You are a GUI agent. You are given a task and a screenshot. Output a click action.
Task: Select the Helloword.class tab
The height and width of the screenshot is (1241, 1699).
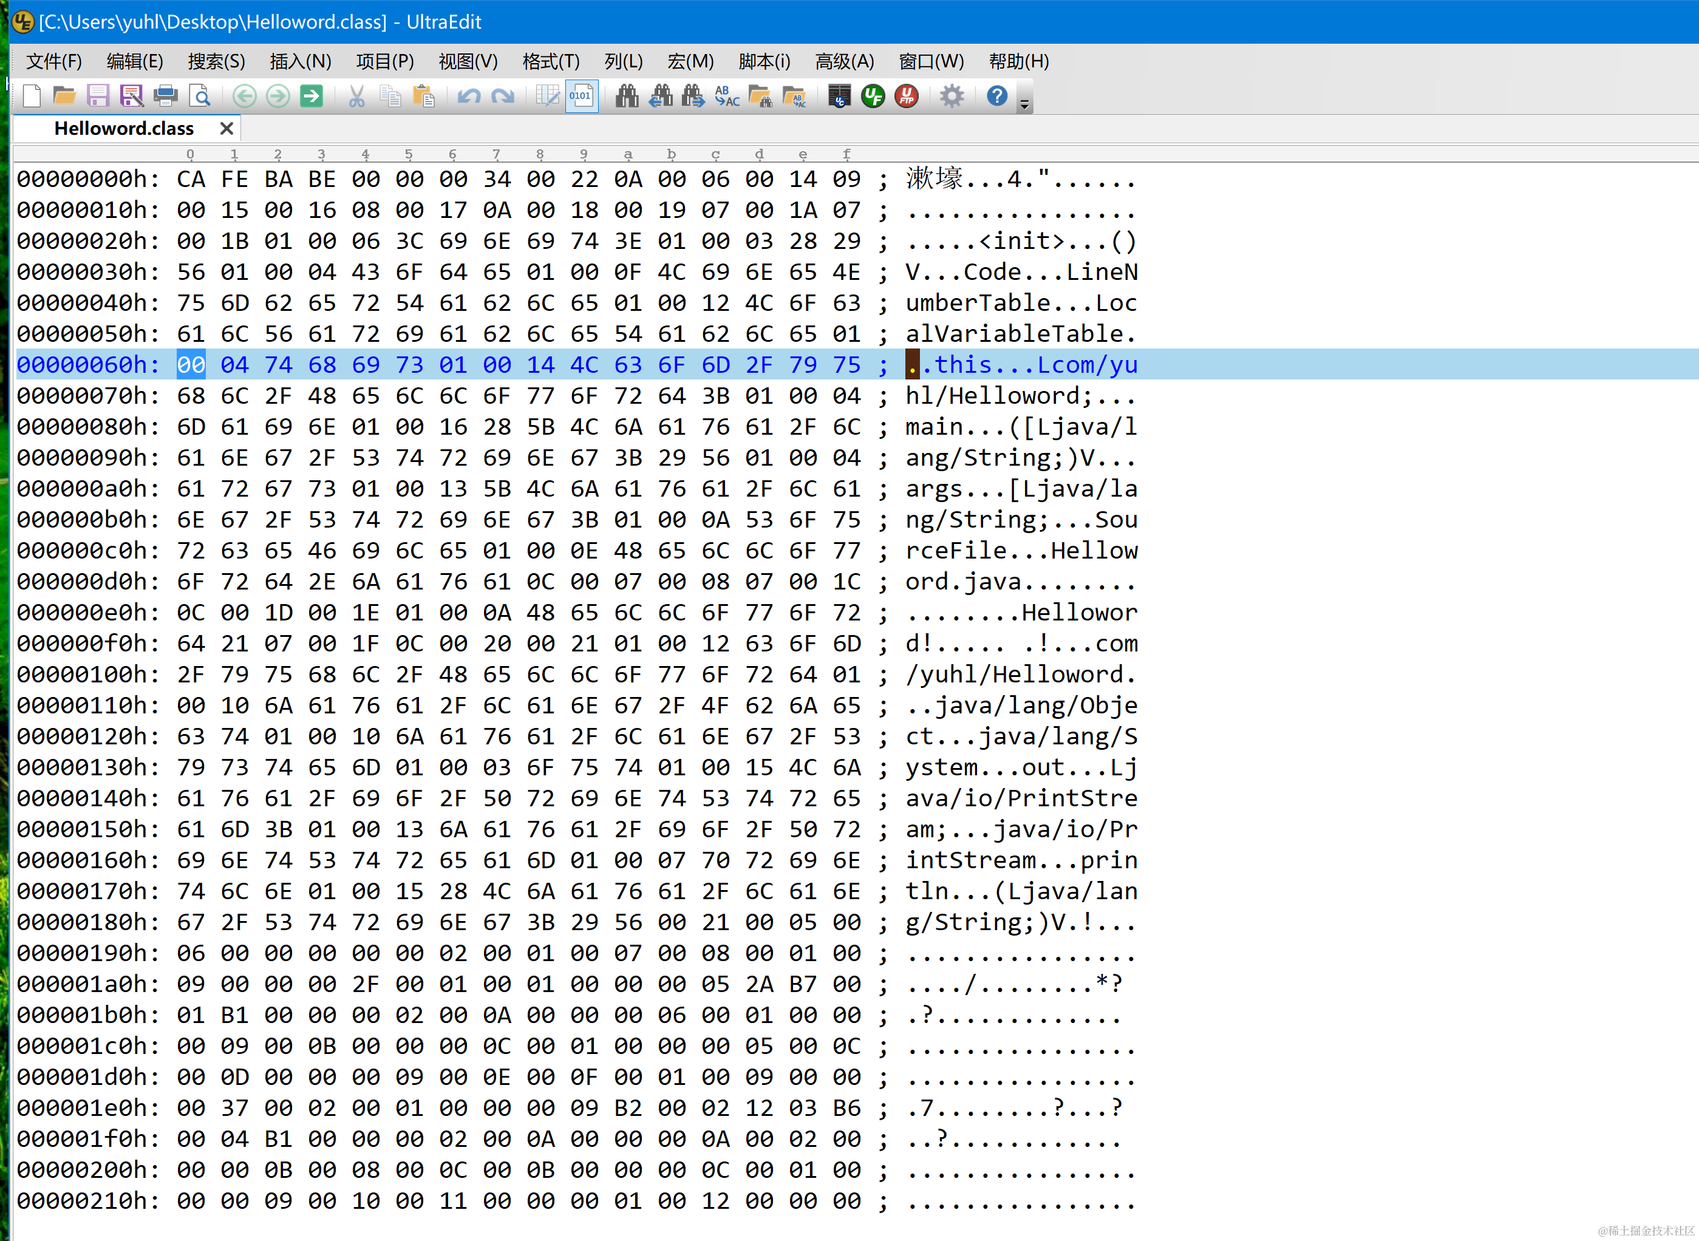click(x=124, y=129)
